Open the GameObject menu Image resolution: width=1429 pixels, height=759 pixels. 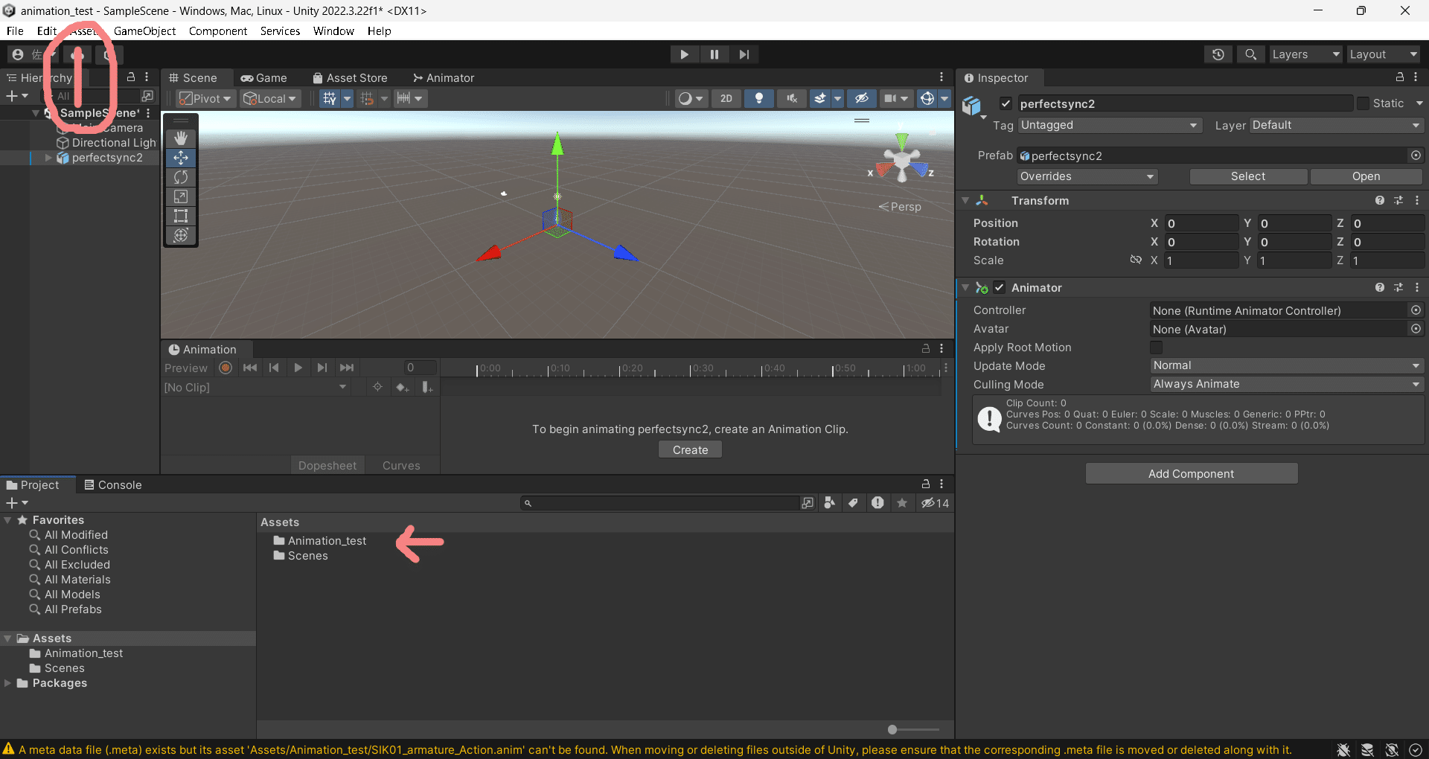(145, 31)
